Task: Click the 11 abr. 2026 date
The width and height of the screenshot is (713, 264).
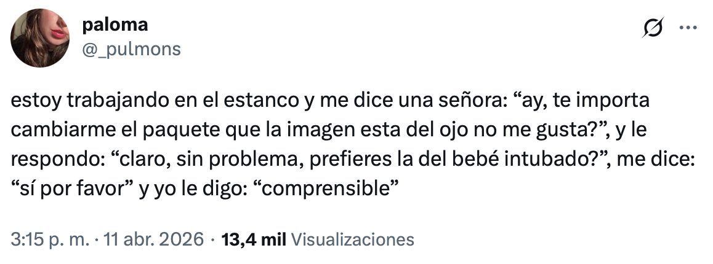Action: pos(153,239)
